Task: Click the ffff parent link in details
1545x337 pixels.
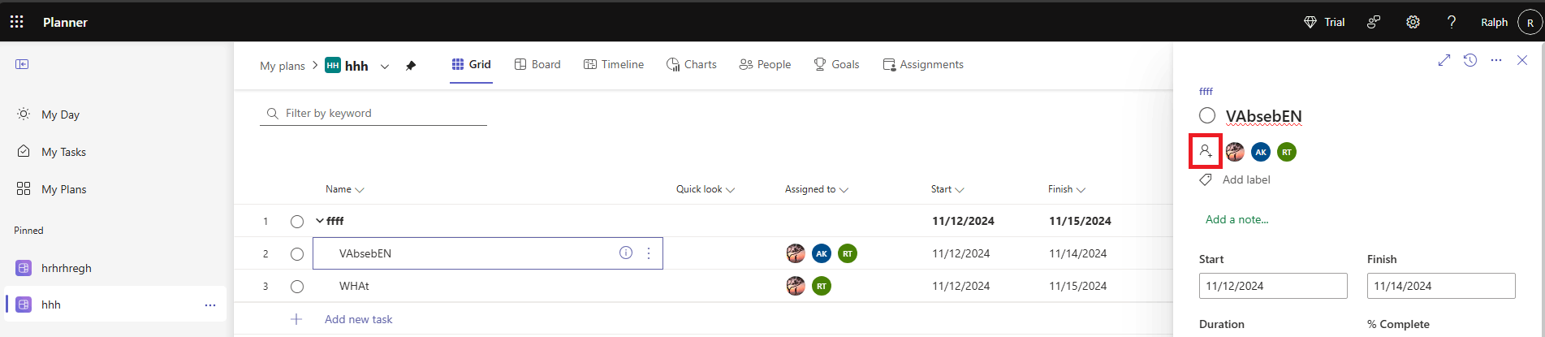Action: 1206,92
